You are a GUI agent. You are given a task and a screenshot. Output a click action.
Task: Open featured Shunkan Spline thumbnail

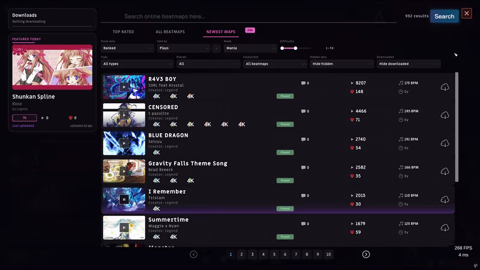pos(52,67)
